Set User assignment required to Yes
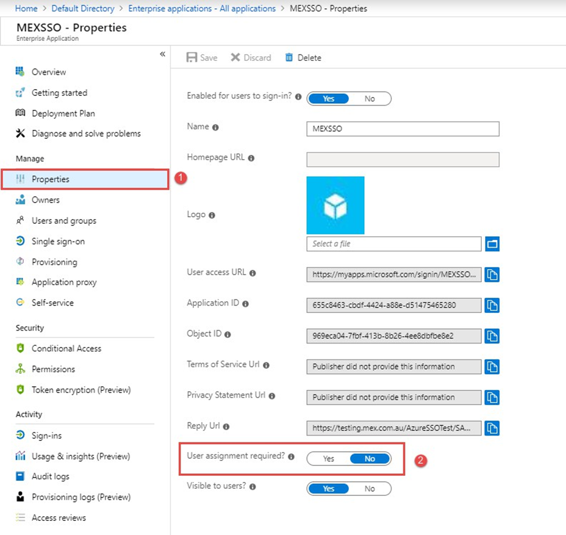The height and width of the screenshot is (535, 566). point(329,459)
